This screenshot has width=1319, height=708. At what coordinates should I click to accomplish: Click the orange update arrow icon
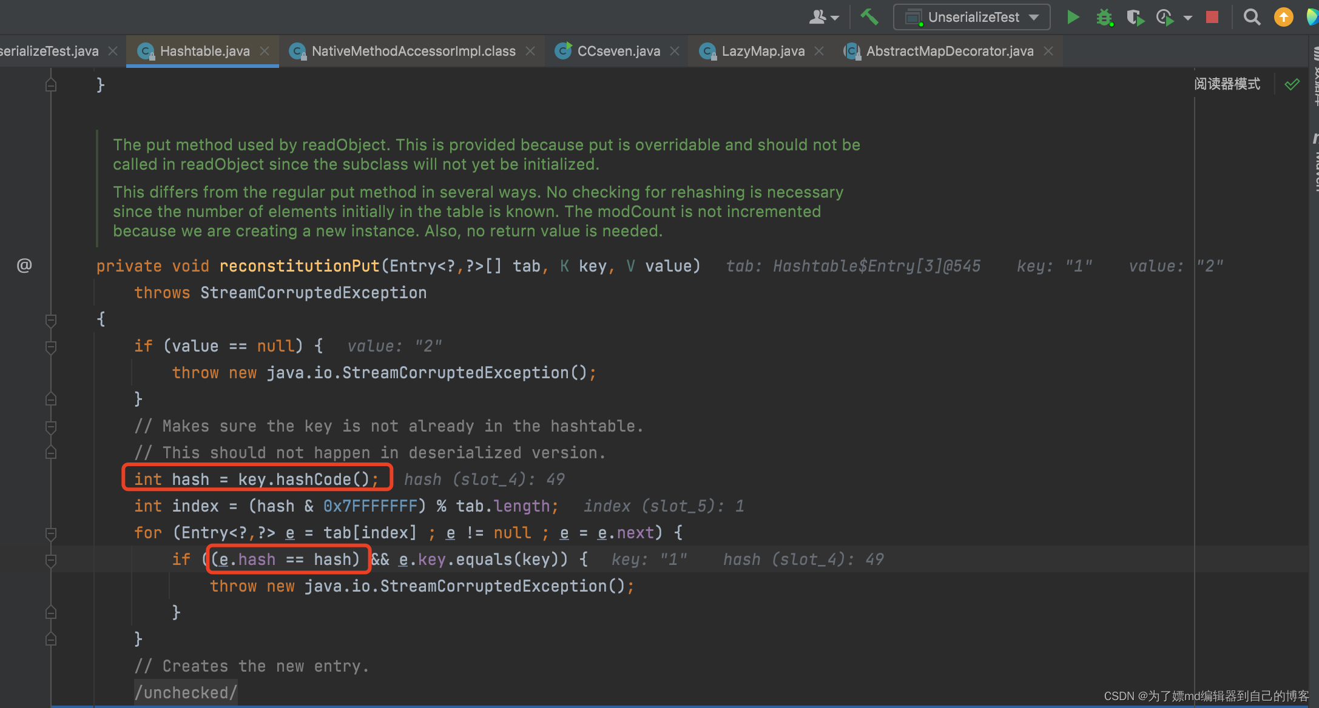1283,17
